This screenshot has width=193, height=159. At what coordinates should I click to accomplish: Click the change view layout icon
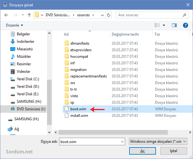(x=158, y=25)
